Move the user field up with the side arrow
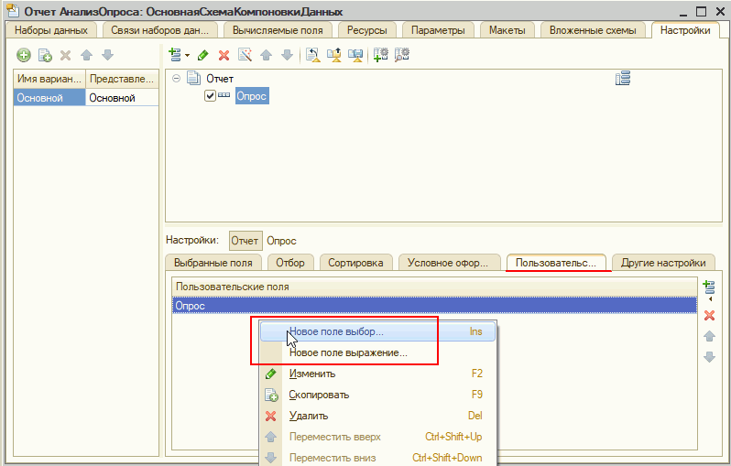731x466 pixels. coord(710,336)
